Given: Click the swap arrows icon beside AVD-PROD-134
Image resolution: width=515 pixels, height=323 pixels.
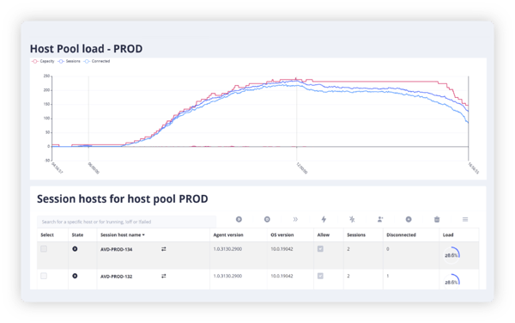Looking at the screenshot, I should 164,249.
